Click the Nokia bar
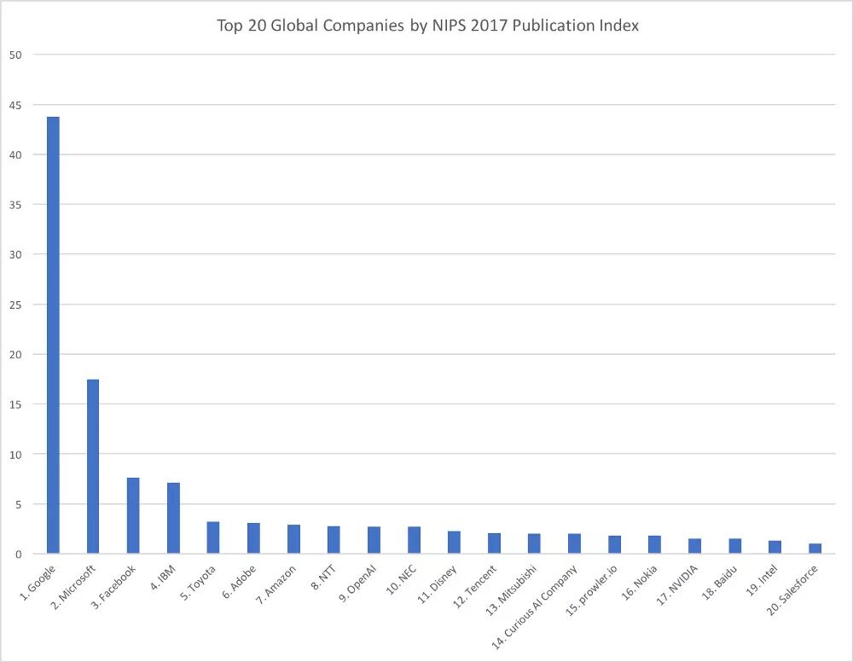The image size is (853, 662). (654, 544)
